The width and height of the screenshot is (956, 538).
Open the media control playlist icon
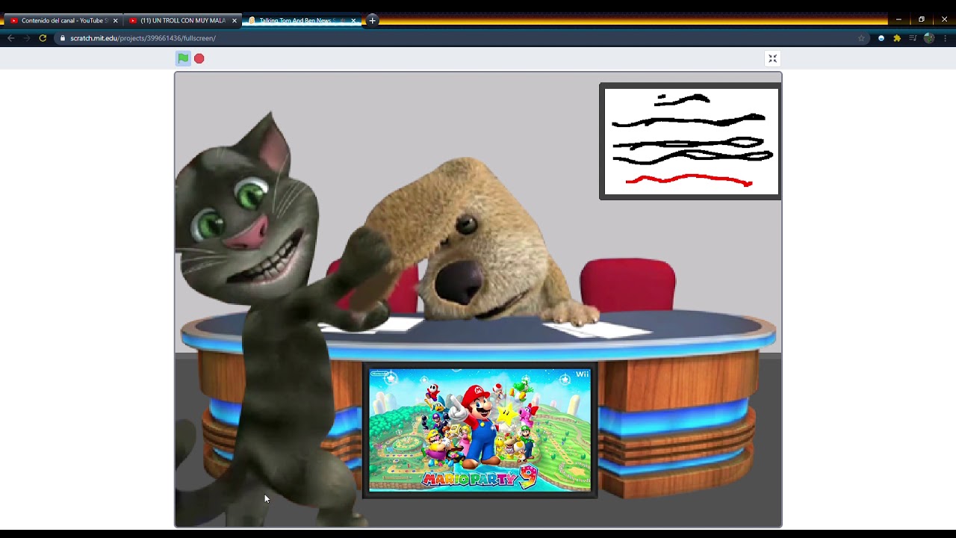click(913, 38)
